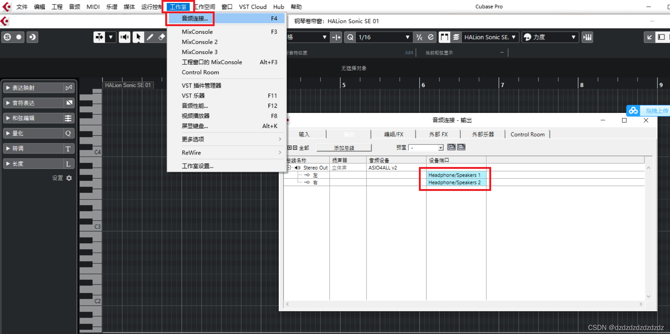Choose 工作室设置... menu entry
This screenshot has width=670, height=334.
226,166
